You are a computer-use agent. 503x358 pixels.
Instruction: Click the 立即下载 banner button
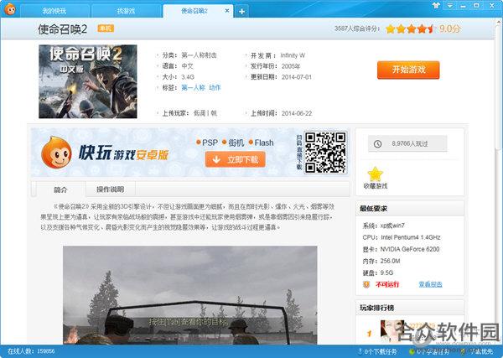click(236, 159)
